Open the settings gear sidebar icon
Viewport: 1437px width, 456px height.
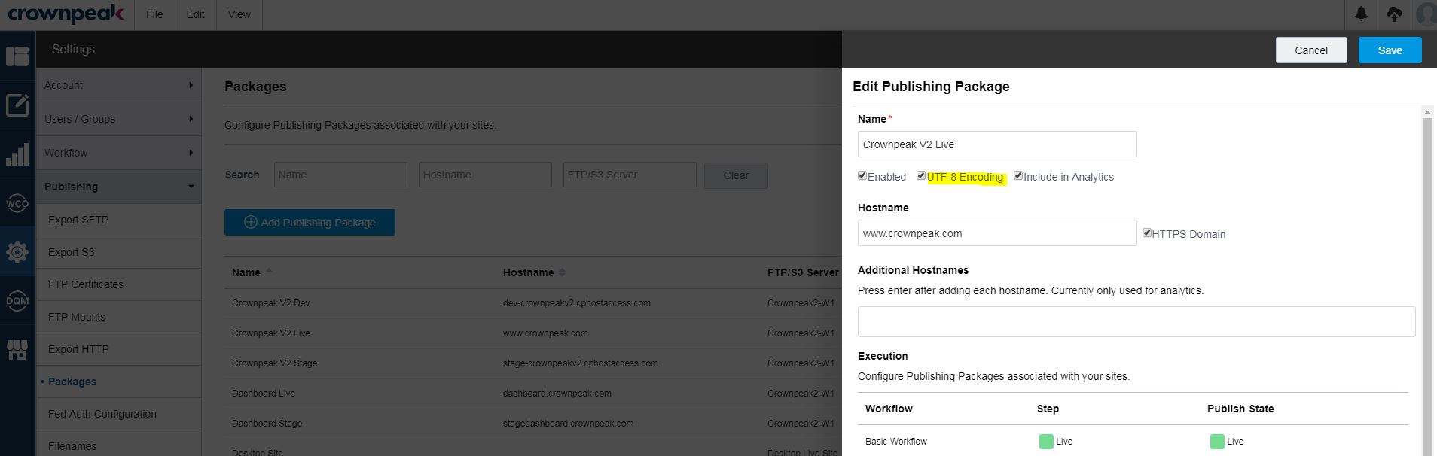[x=17, y=252]
